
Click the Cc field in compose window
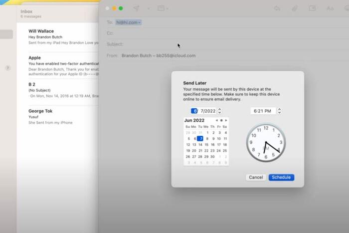coord(227,33)
